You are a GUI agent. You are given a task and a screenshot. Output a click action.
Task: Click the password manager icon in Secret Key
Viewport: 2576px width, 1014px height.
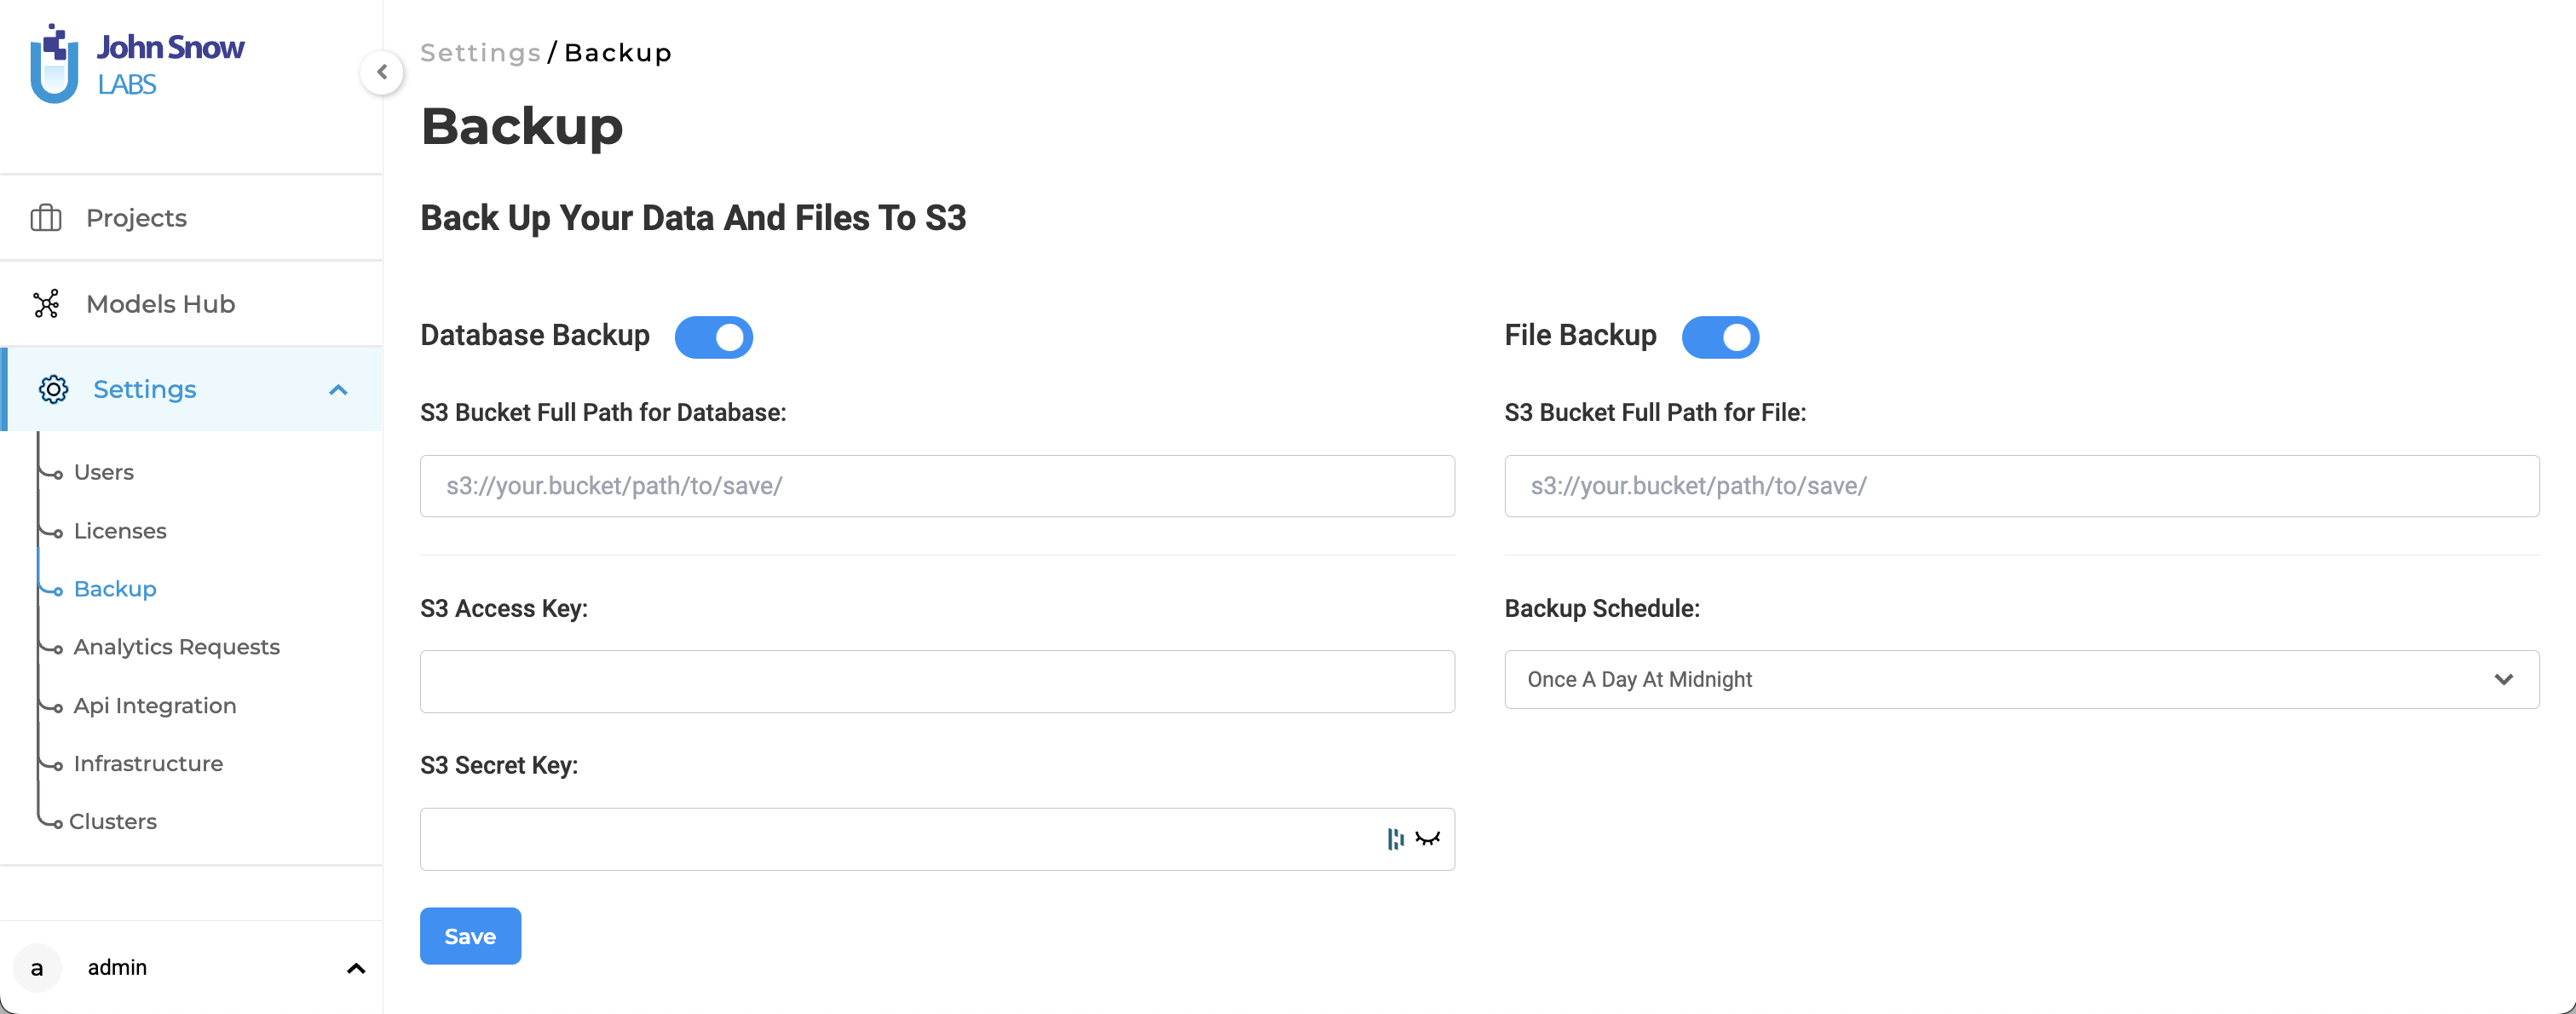click(x=1395, y=839)
